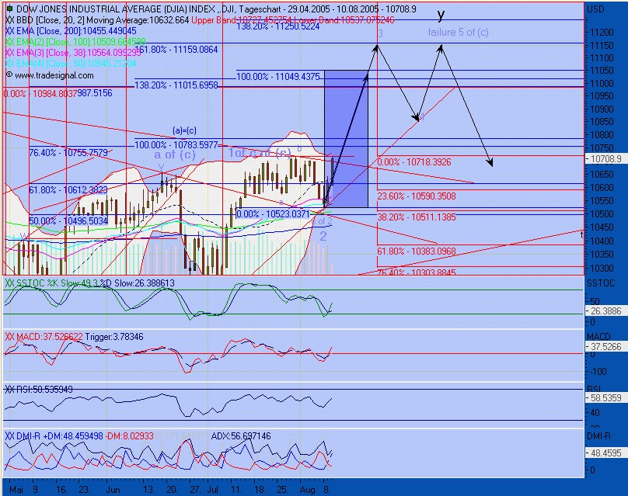
Task: Click the black 'y' wave label
Action: 441,16
